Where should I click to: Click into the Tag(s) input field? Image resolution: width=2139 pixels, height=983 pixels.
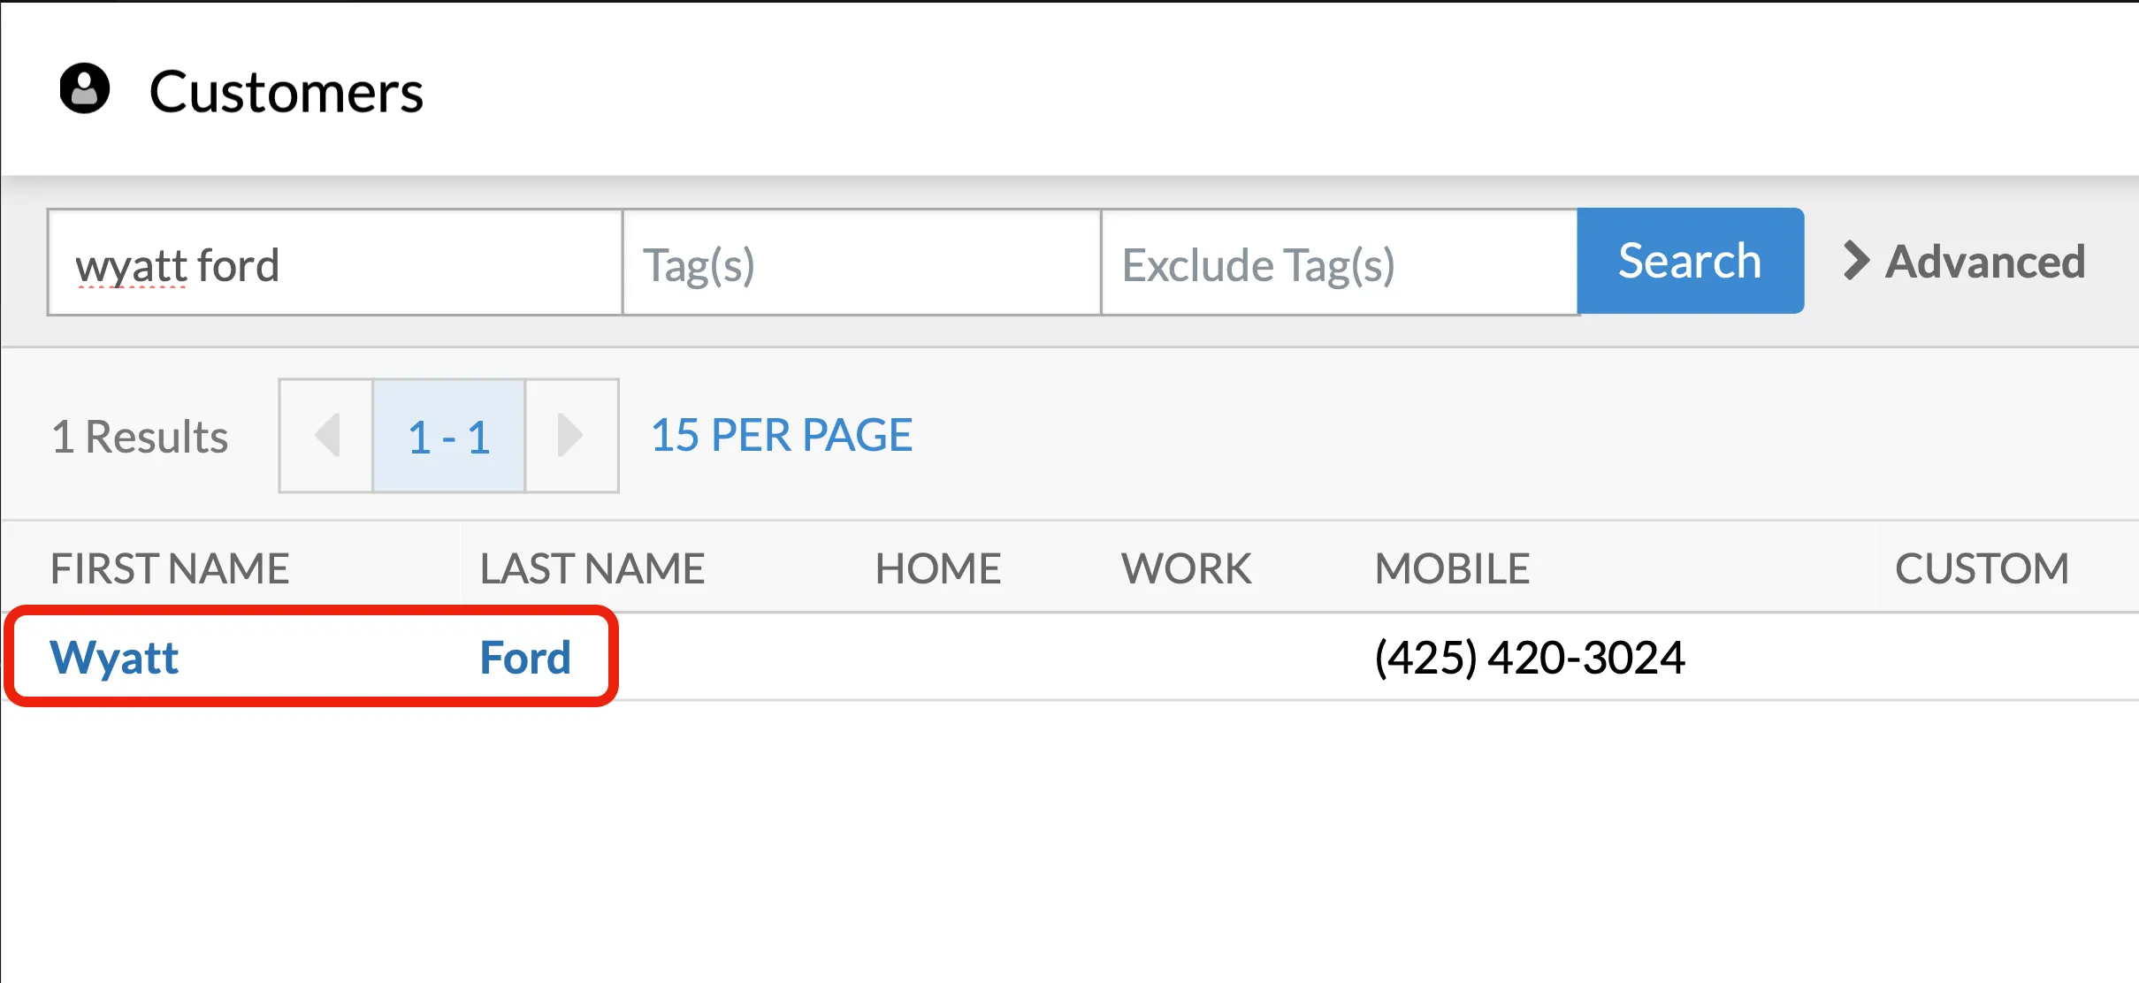point(861,263)
